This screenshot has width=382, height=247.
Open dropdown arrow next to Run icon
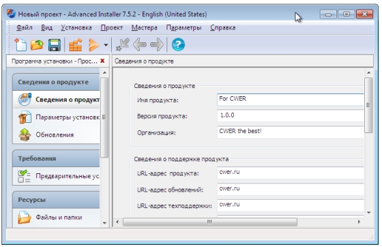coord(106,45)
